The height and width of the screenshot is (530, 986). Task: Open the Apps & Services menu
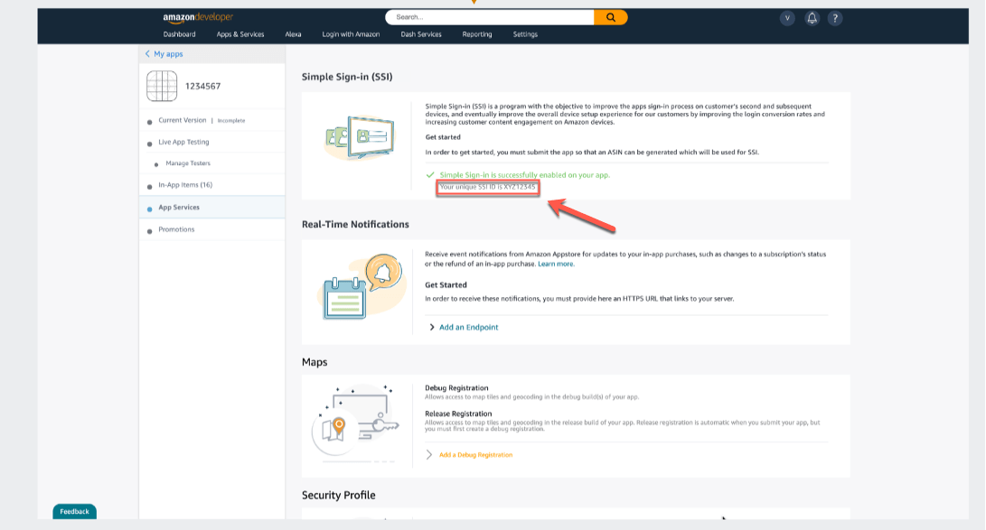(x=240, y=34)
